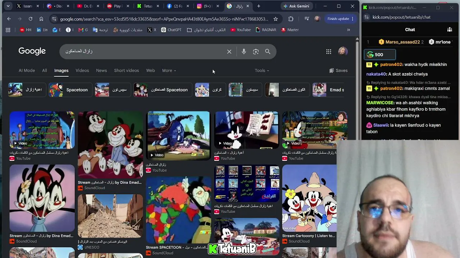Open the المغرب أتلتيكو تطوان bookmark folder

206,30
